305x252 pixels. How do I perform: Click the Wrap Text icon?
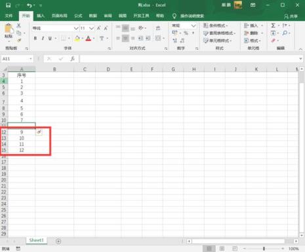point(158,28)
